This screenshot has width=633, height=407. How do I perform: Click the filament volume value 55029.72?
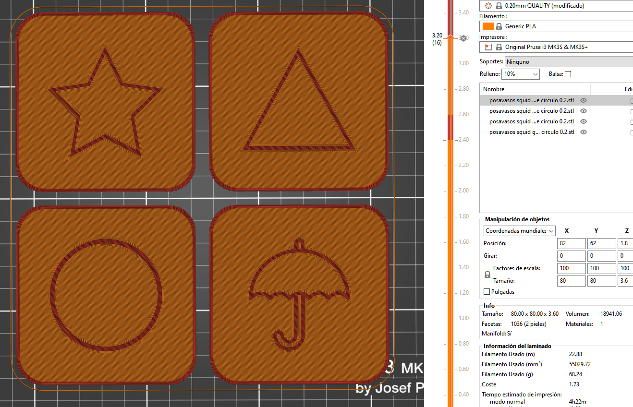pos(580,364)
